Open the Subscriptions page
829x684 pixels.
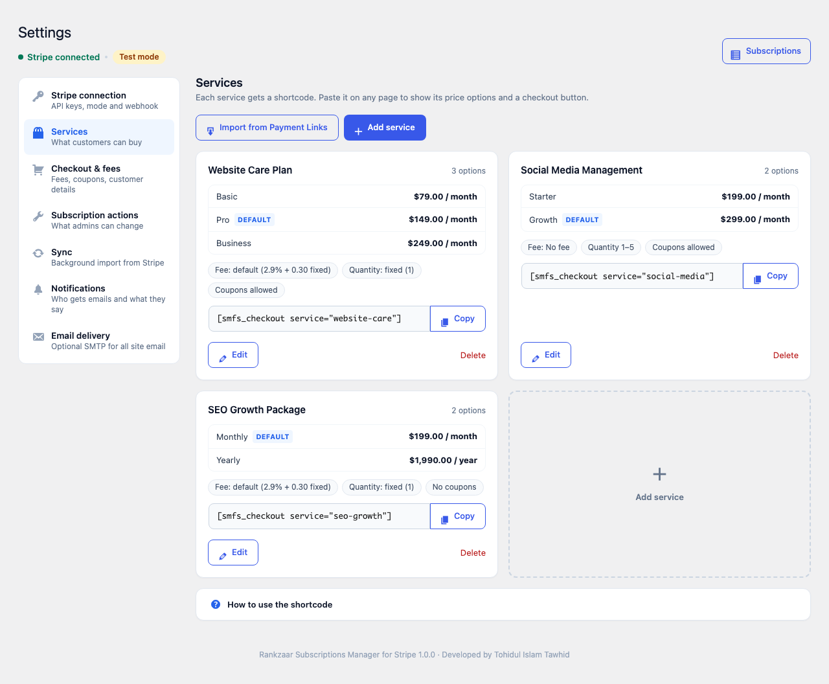pyautogui.click(x=766, y=51)
